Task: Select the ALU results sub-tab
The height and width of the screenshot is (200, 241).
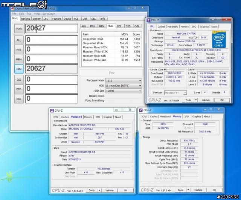Action: [84, 26]
